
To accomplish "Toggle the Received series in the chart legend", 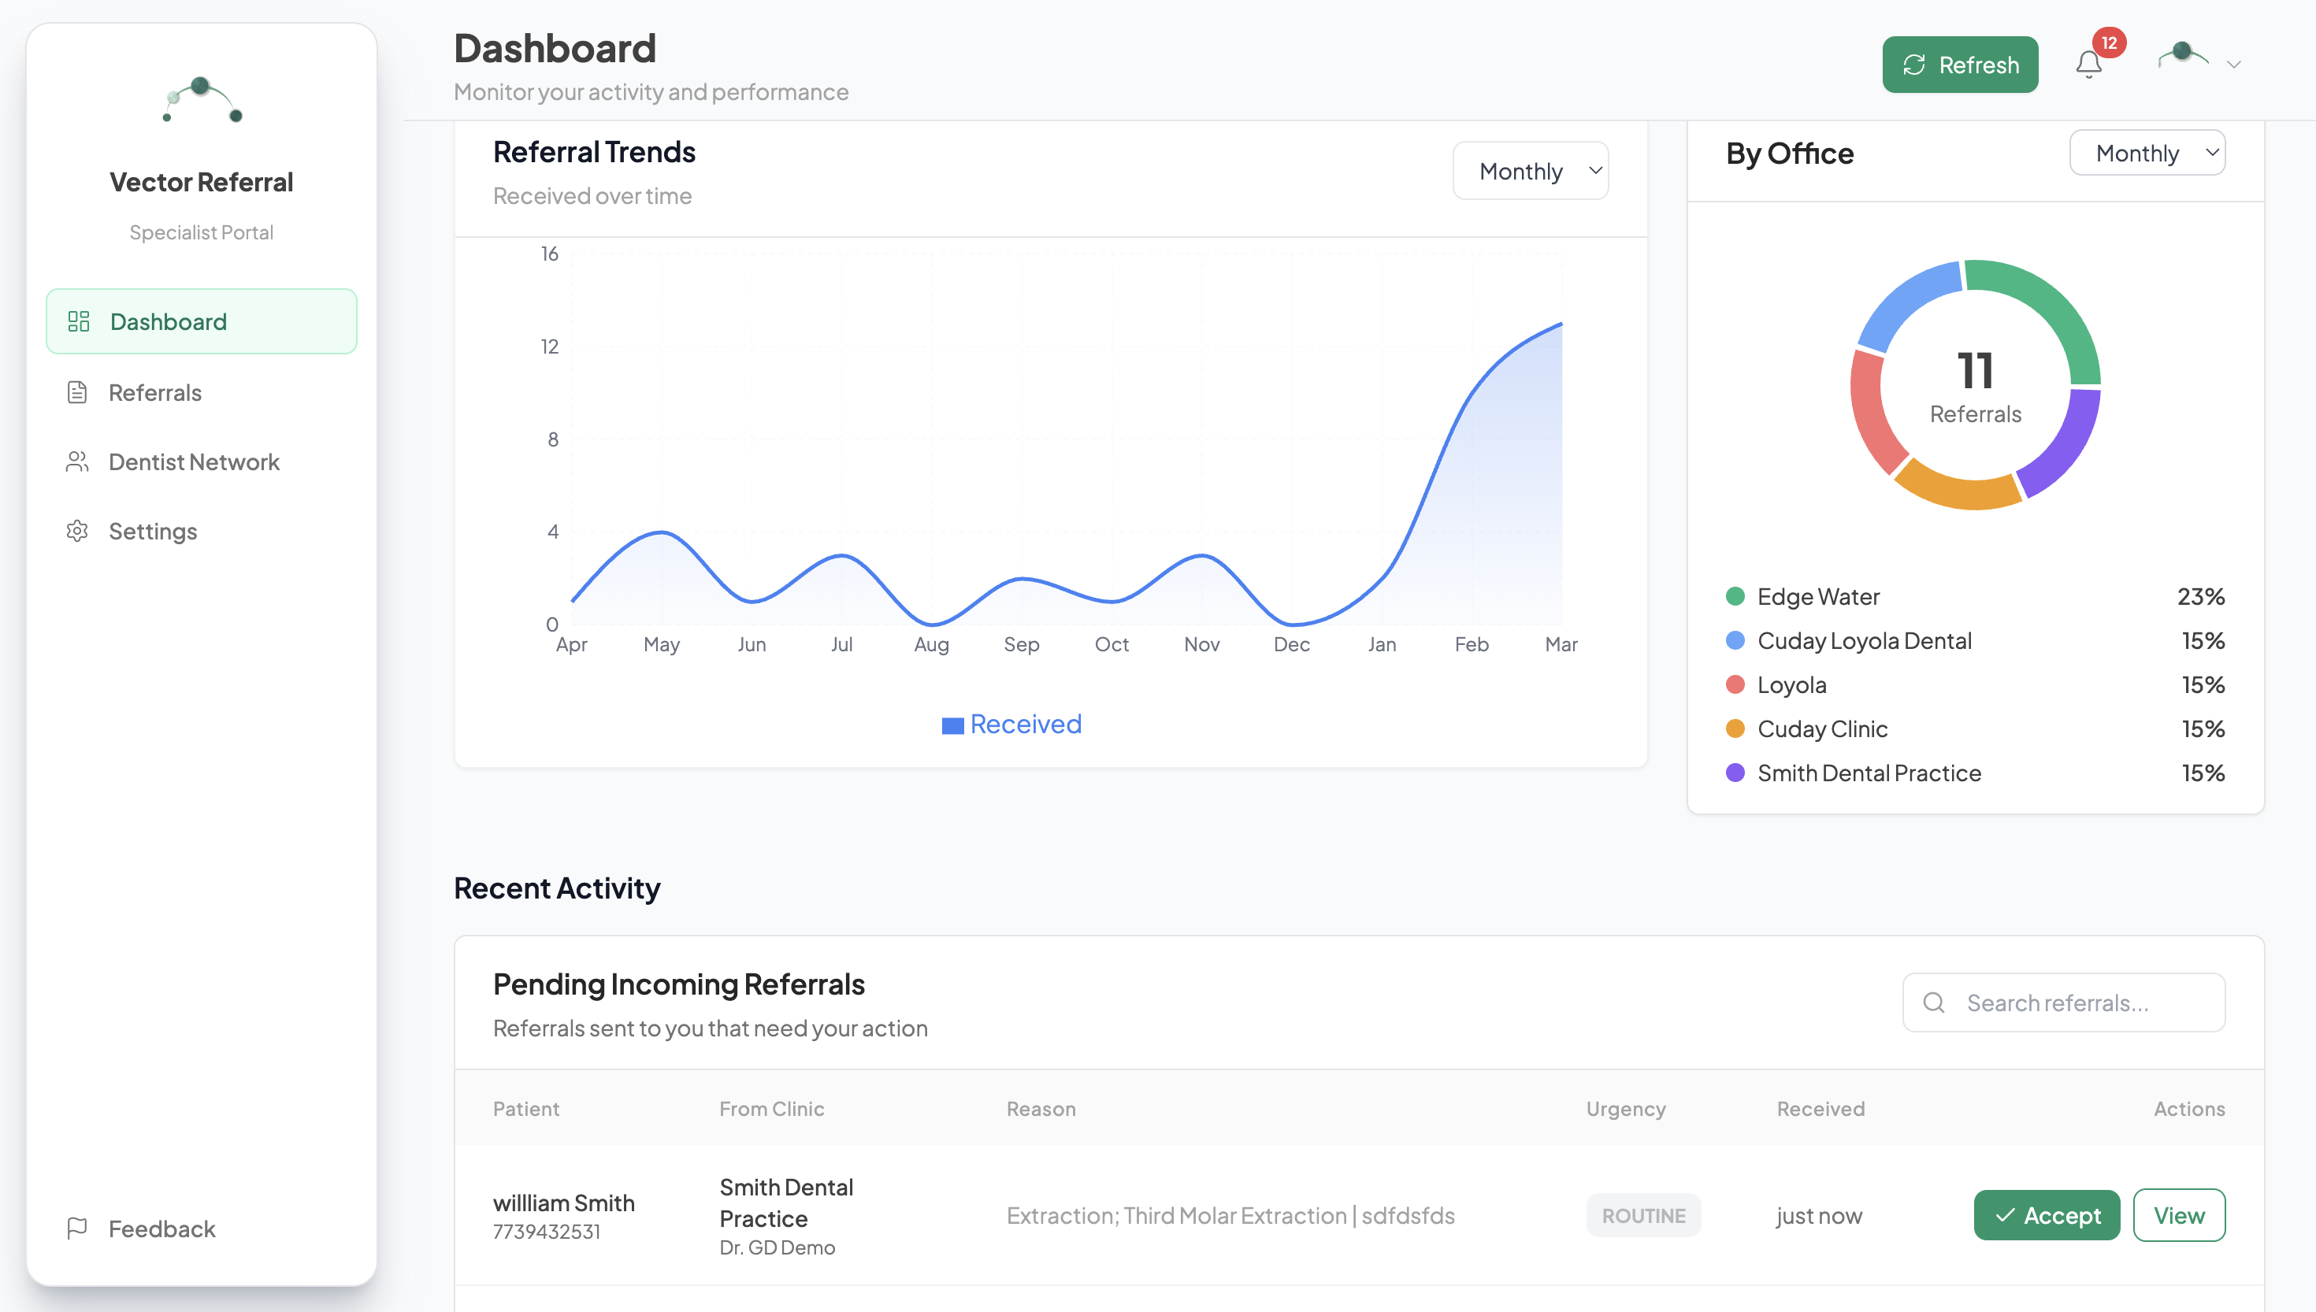I will pyautogui.click(x=1011, y=723).
